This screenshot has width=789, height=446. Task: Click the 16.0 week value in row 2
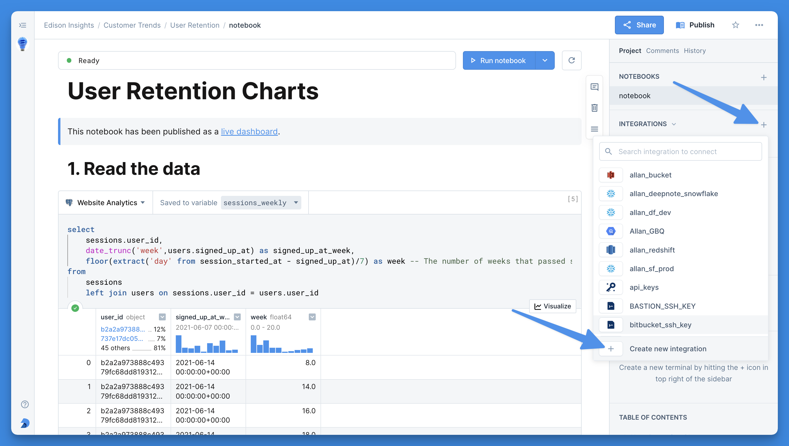(x=309, y=410)
